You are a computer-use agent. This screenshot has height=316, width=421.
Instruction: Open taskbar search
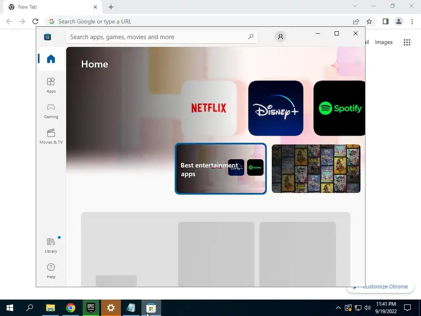30,308
